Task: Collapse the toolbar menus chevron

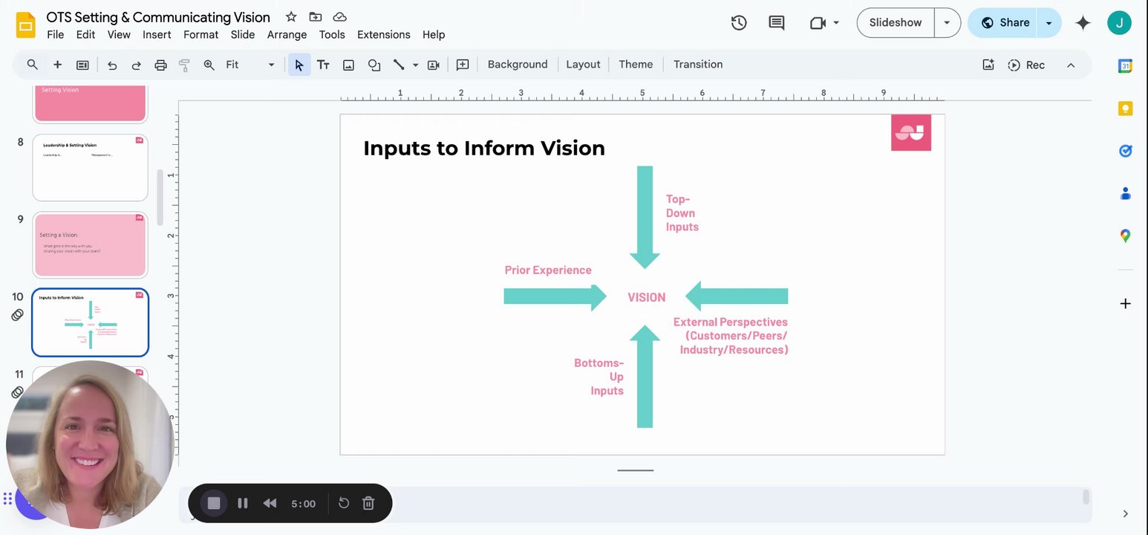Action: [1071, 65]
